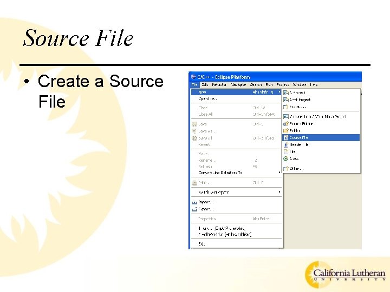Click the Convert to C/C++ Make Project icon
This screenshot has width=390, height=292.
[286, 116]
